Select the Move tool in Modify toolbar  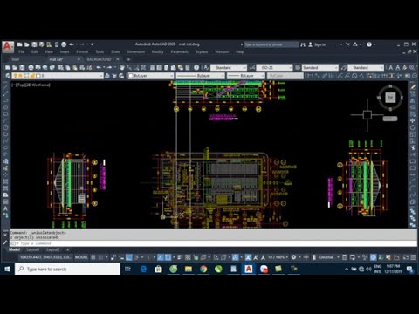click(413, 120)
